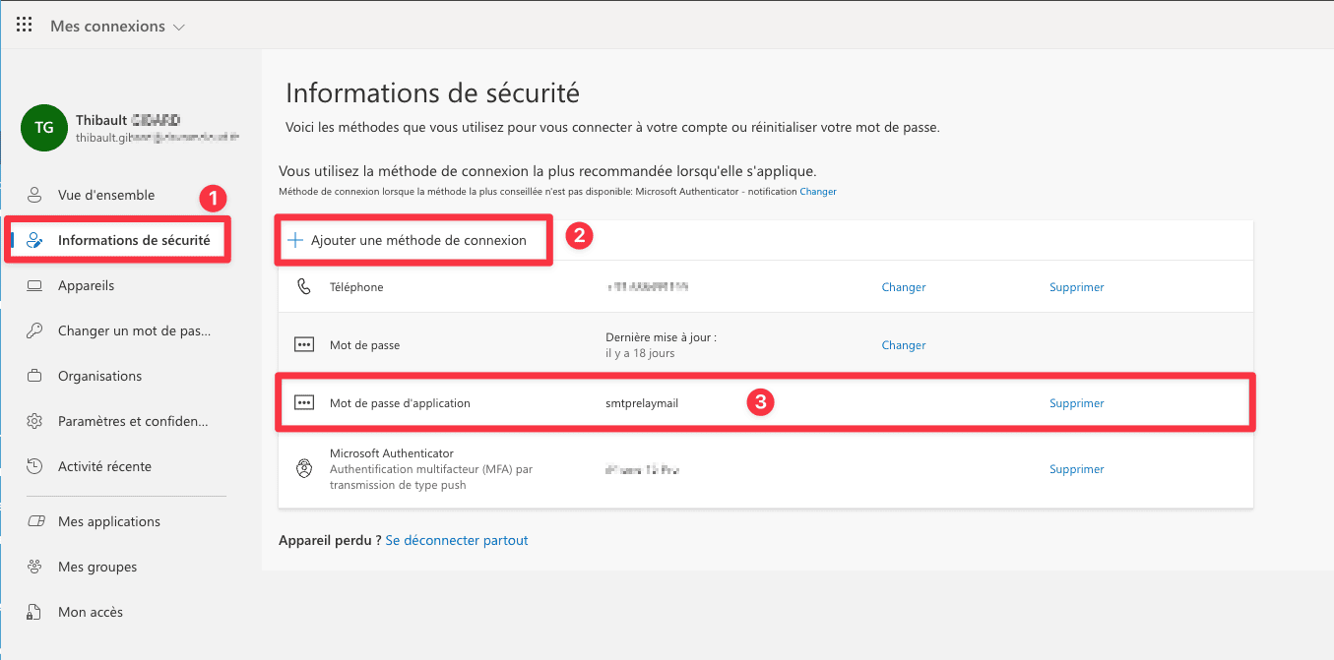The height and width of the screenshot is (660, 1334).
Task: Click the Appareil perdu ? text
Action: [x=330, y=540]
